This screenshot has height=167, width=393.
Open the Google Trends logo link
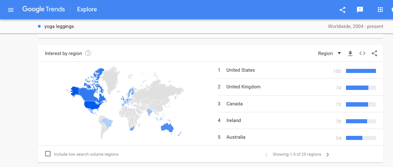coord(44,9)
